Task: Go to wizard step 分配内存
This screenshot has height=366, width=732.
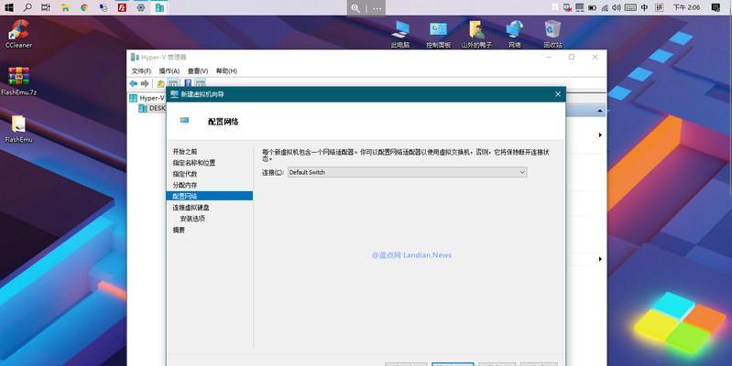Action: pos(185,185)
